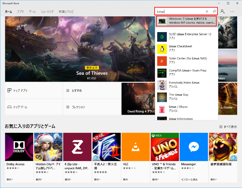This screenshot has width=242, height=188.
Task: Open the Messenger app tile
Action: pos(194,157)
